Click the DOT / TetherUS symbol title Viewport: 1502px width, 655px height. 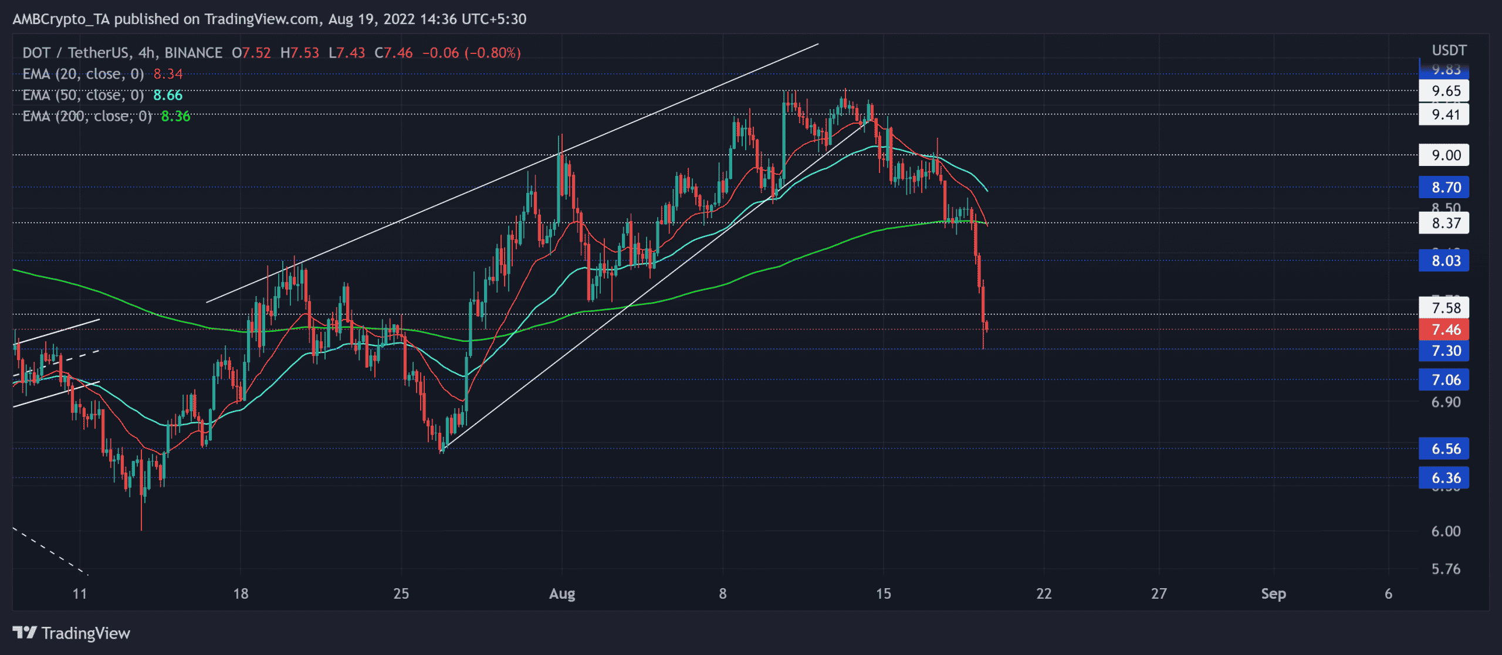(122, 53)
